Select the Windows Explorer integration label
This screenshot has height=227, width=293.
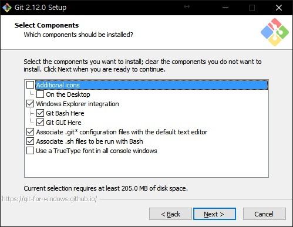78,104
